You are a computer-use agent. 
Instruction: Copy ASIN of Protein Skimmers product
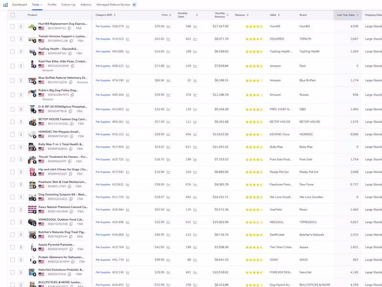click(x=73, y=262)
